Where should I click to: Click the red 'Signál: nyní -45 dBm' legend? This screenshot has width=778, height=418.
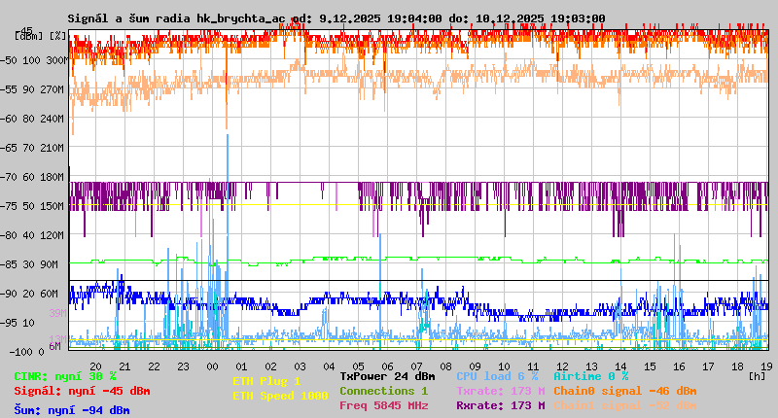coord(82,391)
